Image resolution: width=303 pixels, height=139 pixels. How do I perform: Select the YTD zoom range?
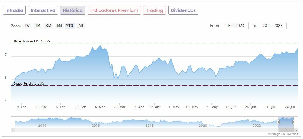point(70,26)
